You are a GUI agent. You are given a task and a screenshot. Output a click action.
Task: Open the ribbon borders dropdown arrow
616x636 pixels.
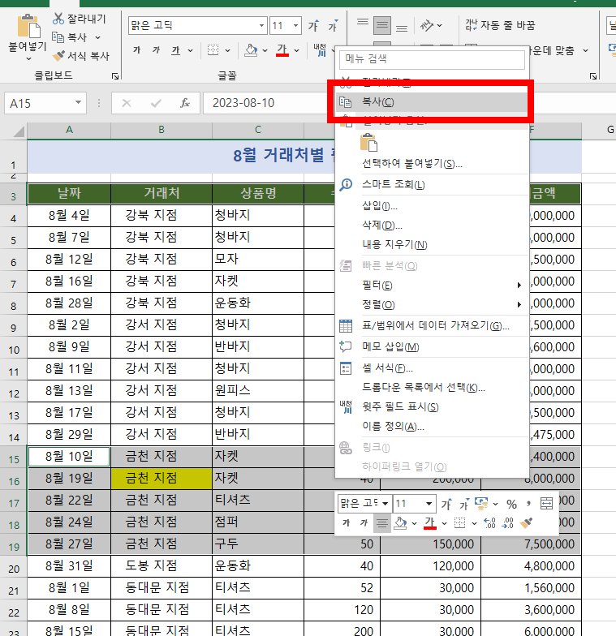(x=227, y=50)
